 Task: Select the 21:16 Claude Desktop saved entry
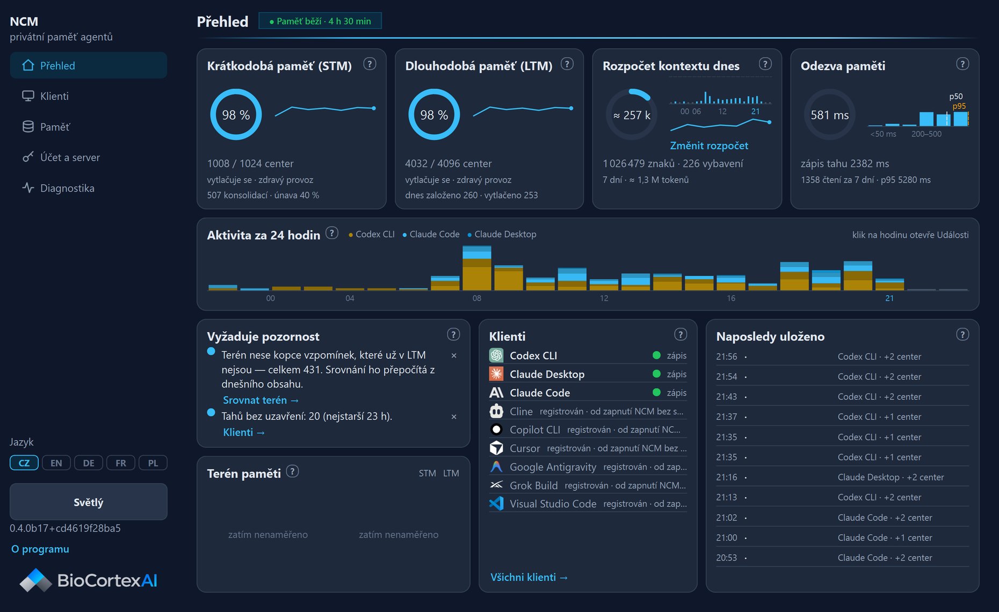click(842, 477)
